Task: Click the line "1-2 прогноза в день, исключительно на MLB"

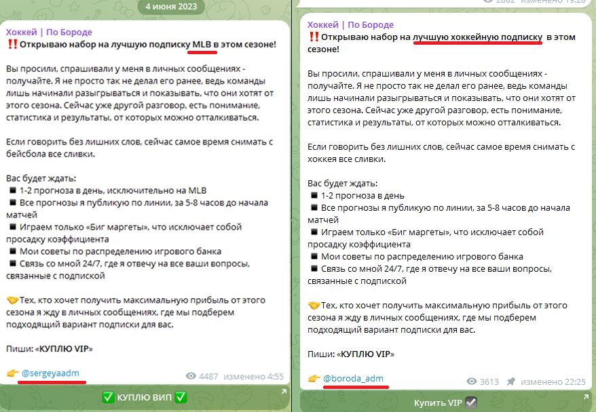Action: pyautogui.click(x=113, y=190)
